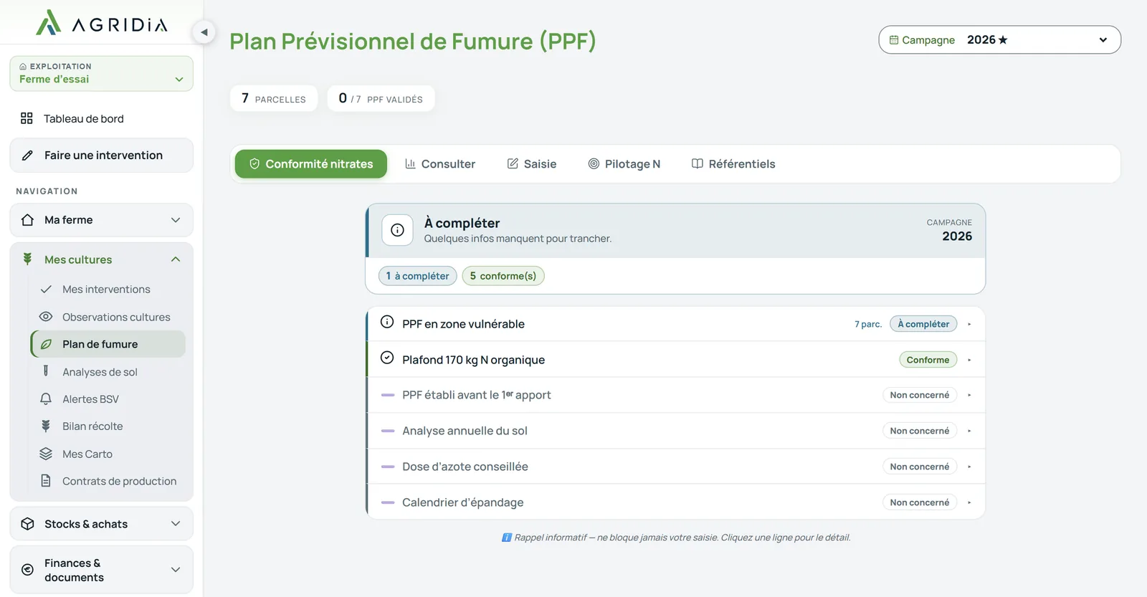Switch to the Saisie tab

(x=532, y=164)
